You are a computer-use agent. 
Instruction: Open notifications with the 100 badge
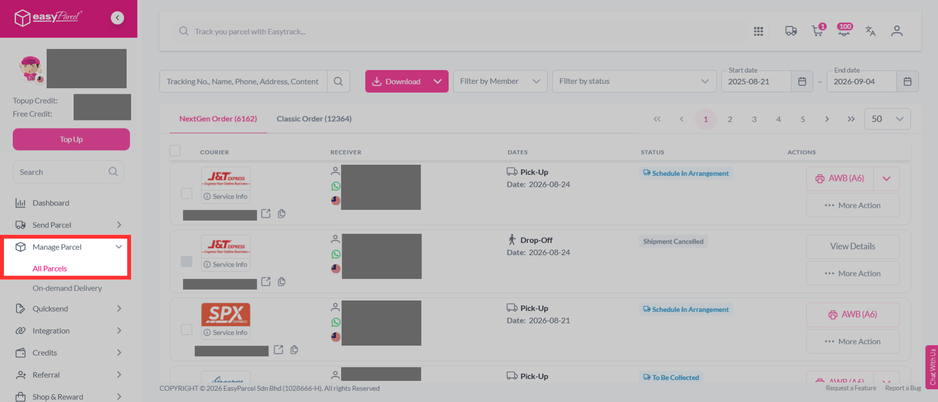(844, 30)
